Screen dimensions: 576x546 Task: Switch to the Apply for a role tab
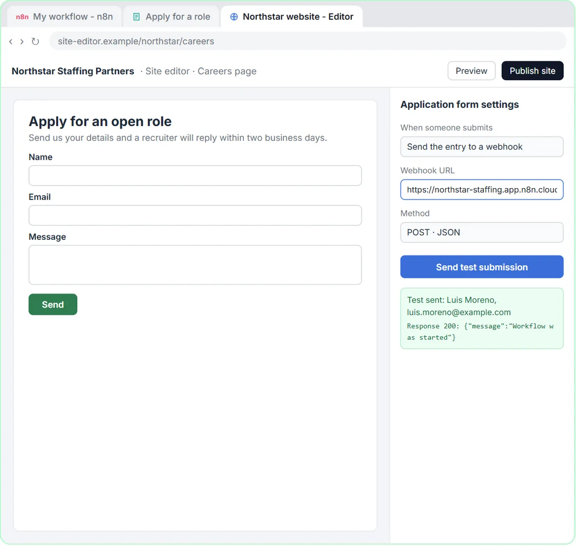pyautogui.click(x=171, y=17)
